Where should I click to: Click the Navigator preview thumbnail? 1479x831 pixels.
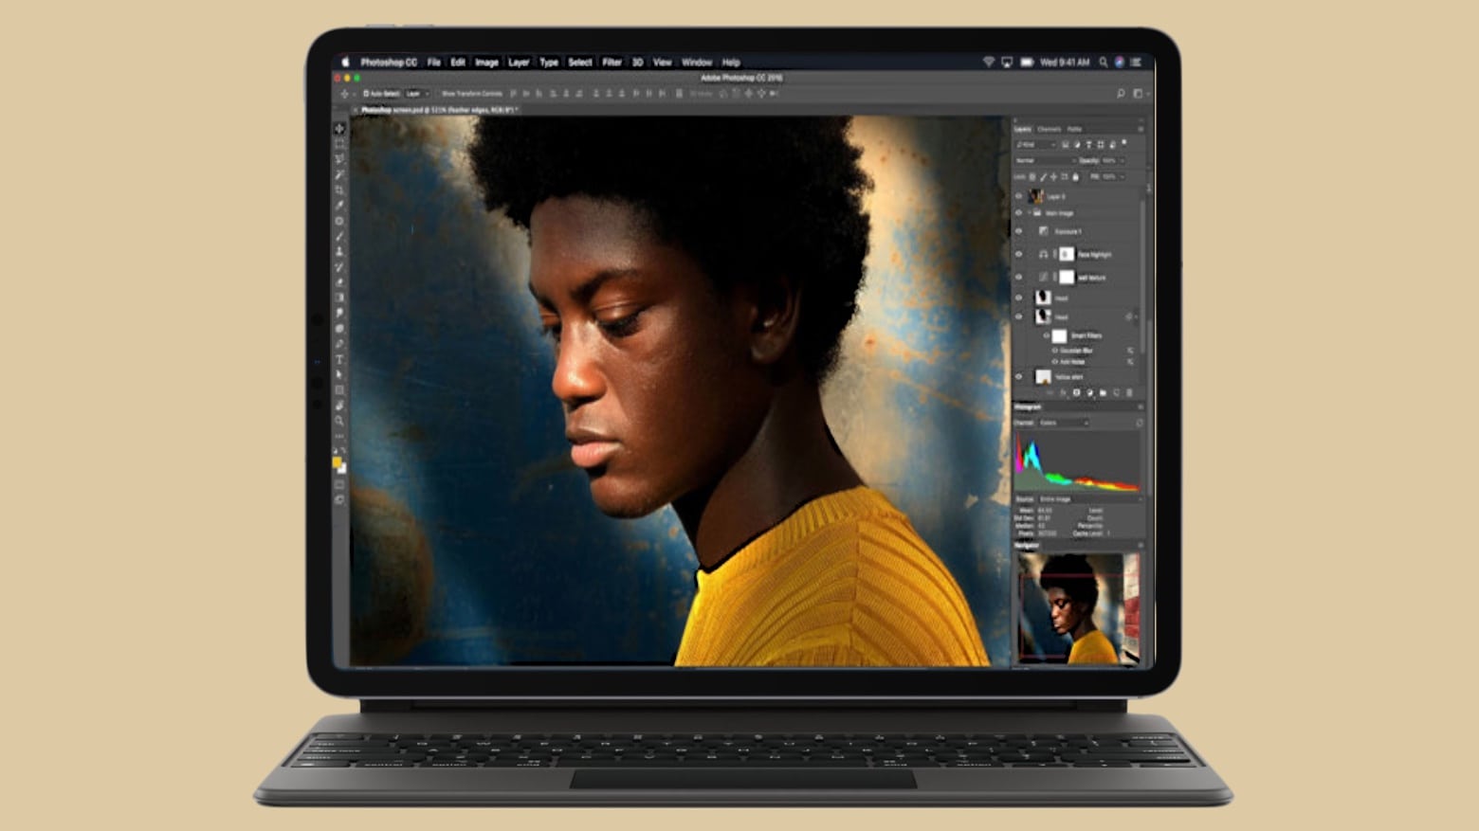tap(1074, 609)
